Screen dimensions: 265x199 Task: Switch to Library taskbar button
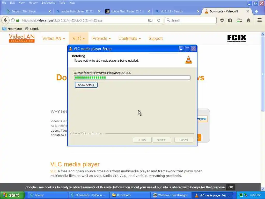pyautogui.click(x=48, y=195)
